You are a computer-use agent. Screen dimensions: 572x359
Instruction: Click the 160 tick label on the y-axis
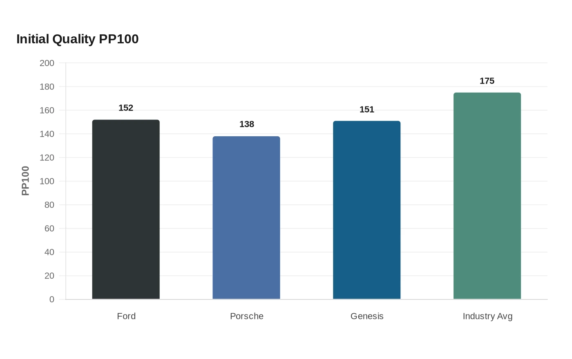(47, 110)
